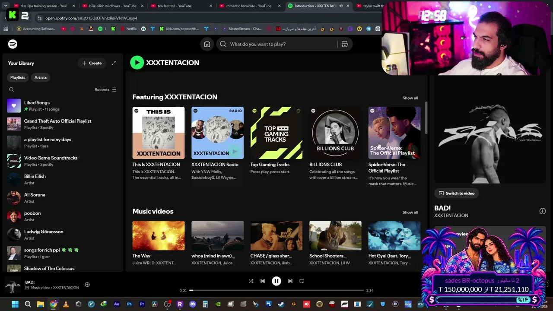Open 'songs for rich ppl' playlist
Image resolution: width=553 pixels, height=311 pixels.
click(x=63, y=253)
